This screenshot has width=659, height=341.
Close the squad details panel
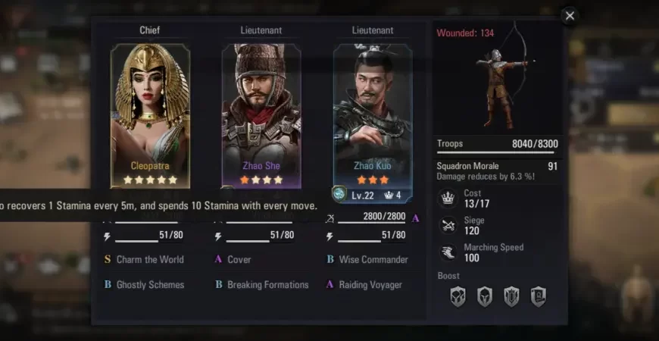tap(570, 16)
